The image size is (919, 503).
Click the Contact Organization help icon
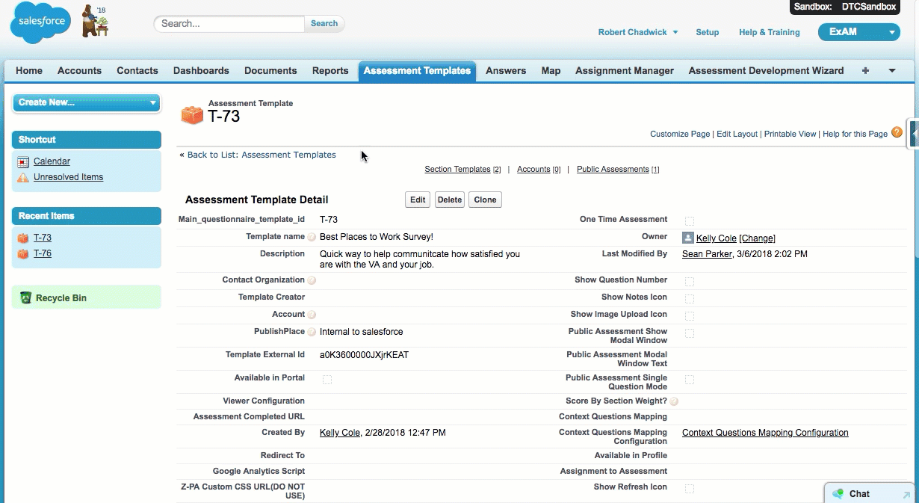click(312, 280)
